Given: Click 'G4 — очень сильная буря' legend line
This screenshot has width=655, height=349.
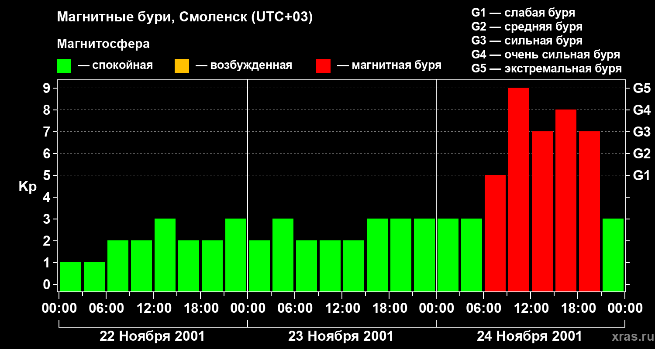Looking at the screenshot, I should (545, 55).
